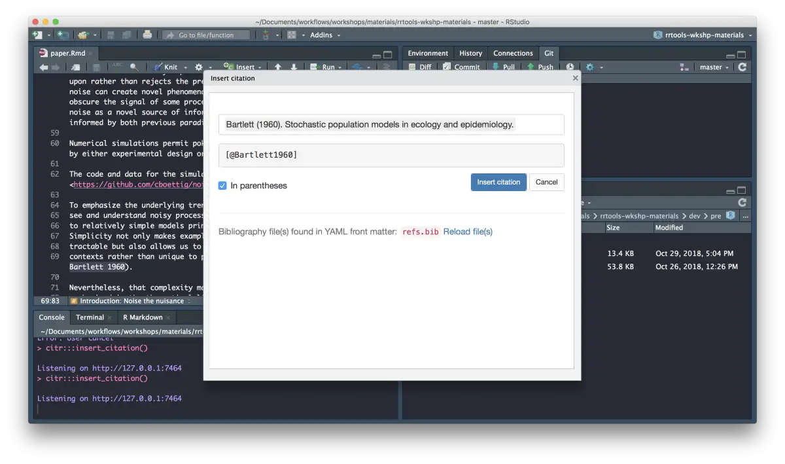The image size is (785, 464).
Task: Switch to the Environment tab
Action: tap(428, 53)
